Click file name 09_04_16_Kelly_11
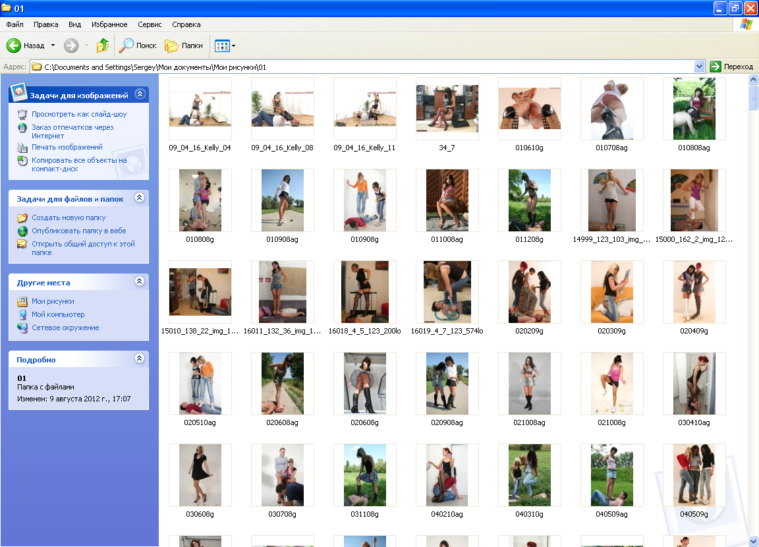This screenshot has width=759, height=547. pyautogui.click(x=364, y=148)
